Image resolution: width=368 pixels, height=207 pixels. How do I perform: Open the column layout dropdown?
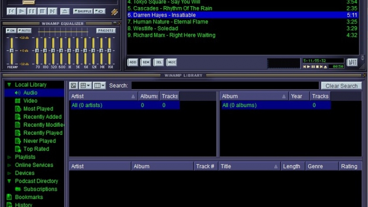tap(100, 85)
